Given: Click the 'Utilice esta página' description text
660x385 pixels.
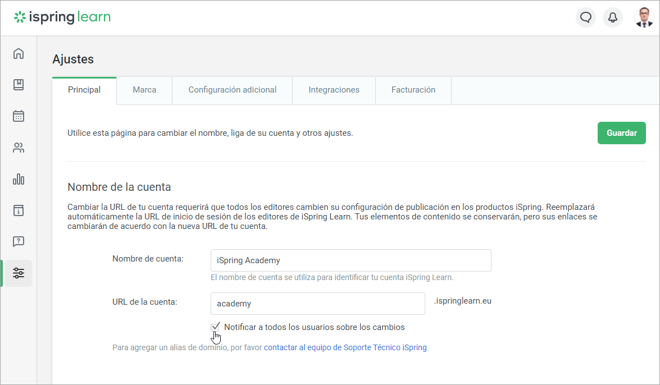Looking at the screenshot, I should [x=210, y=134].
